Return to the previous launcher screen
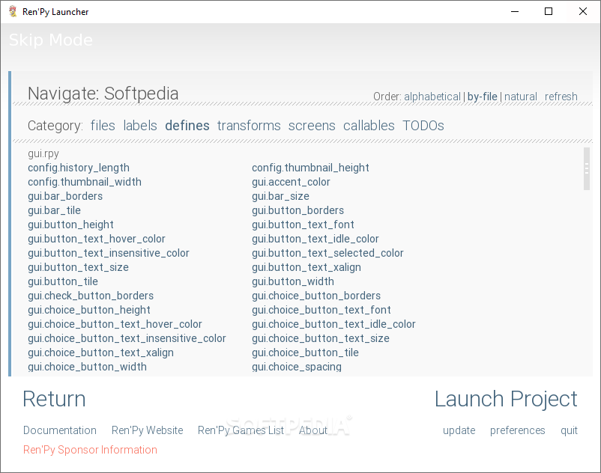The image size is (601, 473). pyautogui.click(x=54, y=399)
